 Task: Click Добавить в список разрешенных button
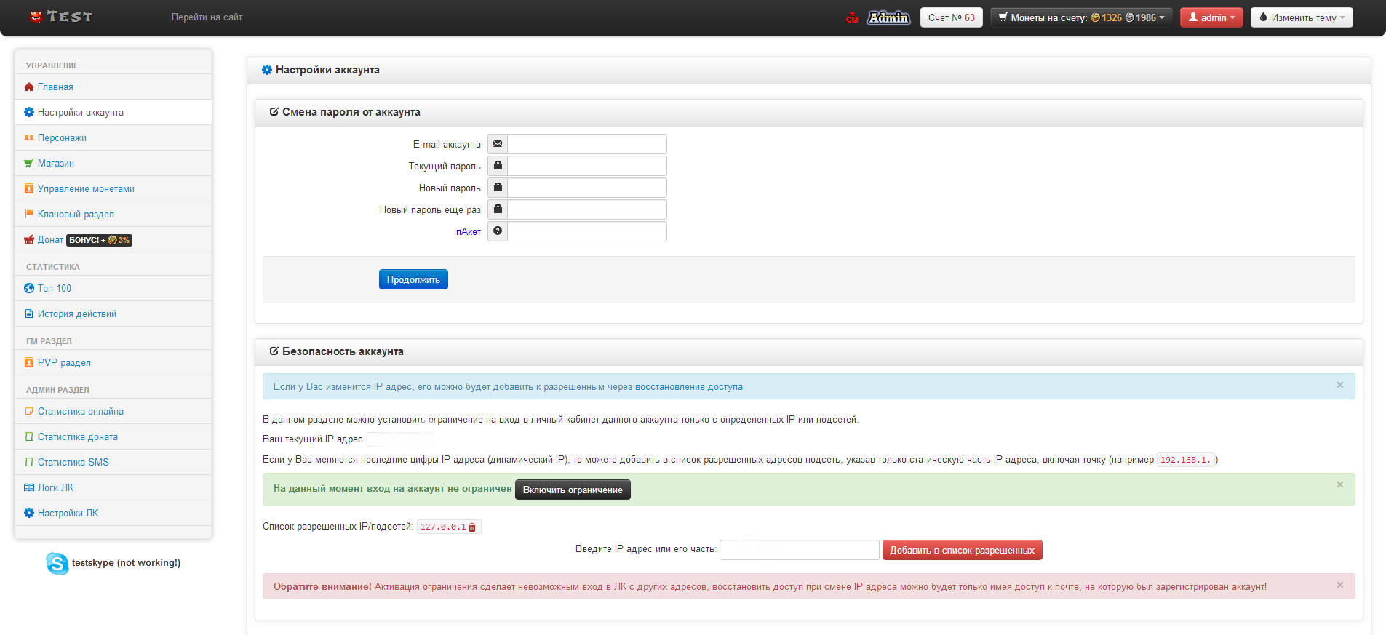click(x=962, y=550)
